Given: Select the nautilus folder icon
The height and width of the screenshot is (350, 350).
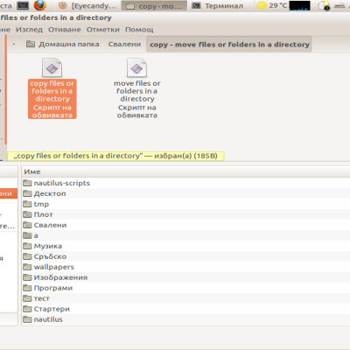Looking at the screenshot, I should tap(27, 319).
